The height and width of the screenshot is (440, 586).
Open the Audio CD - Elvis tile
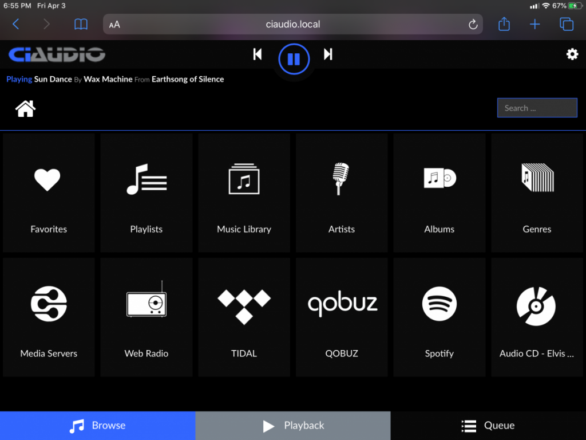click(x=537, y=317)
